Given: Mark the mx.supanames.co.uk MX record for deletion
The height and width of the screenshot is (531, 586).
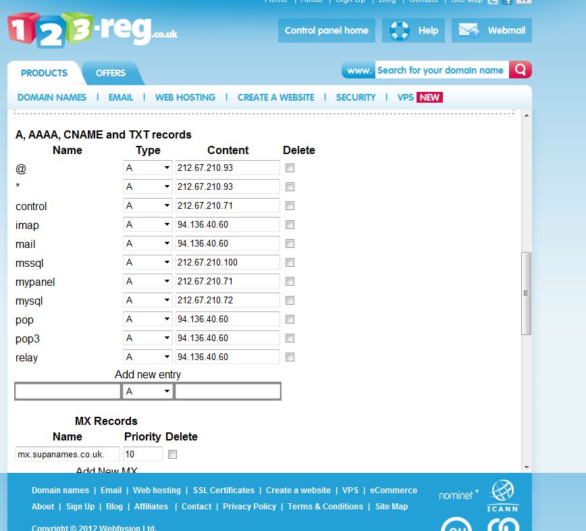Looking at the screenshot, I should click(172, 455).
